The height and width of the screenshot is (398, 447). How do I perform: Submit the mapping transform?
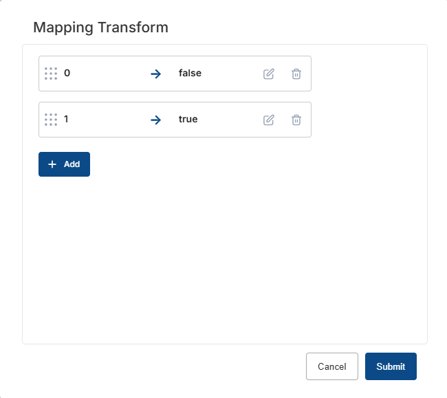tap(391, 366)
